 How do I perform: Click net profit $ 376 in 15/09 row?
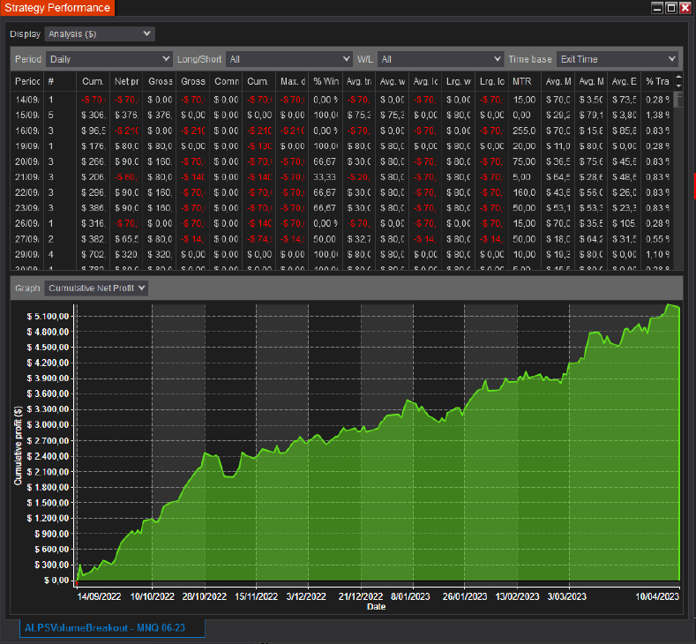(x=126, y=115)
